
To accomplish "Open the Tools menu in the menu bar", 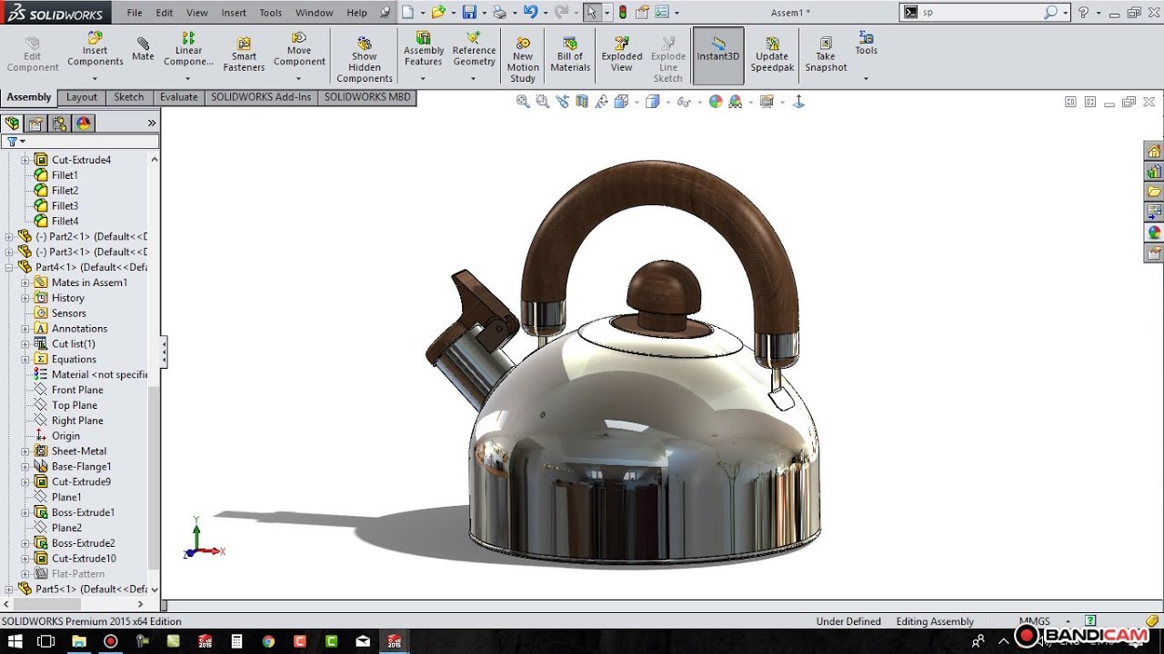I will pyautogui.click(x=271, y=13).
